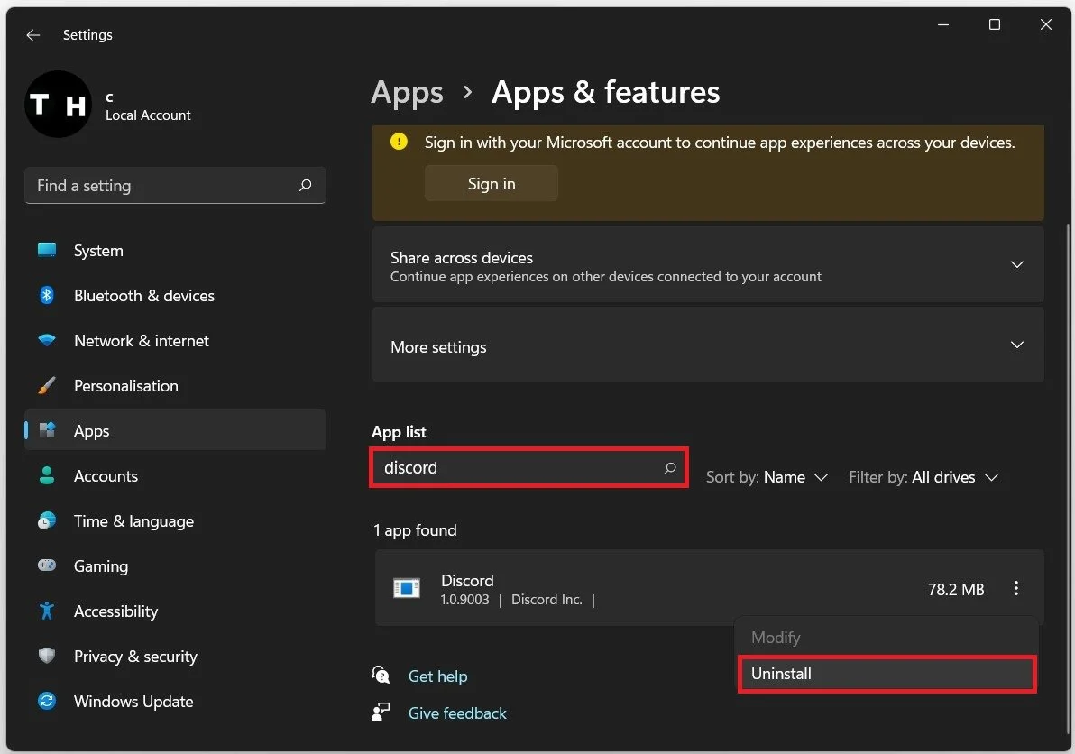Expand the More settings chevron
The height and width of the screenshot is (754, 1075).
[1016, 345]
